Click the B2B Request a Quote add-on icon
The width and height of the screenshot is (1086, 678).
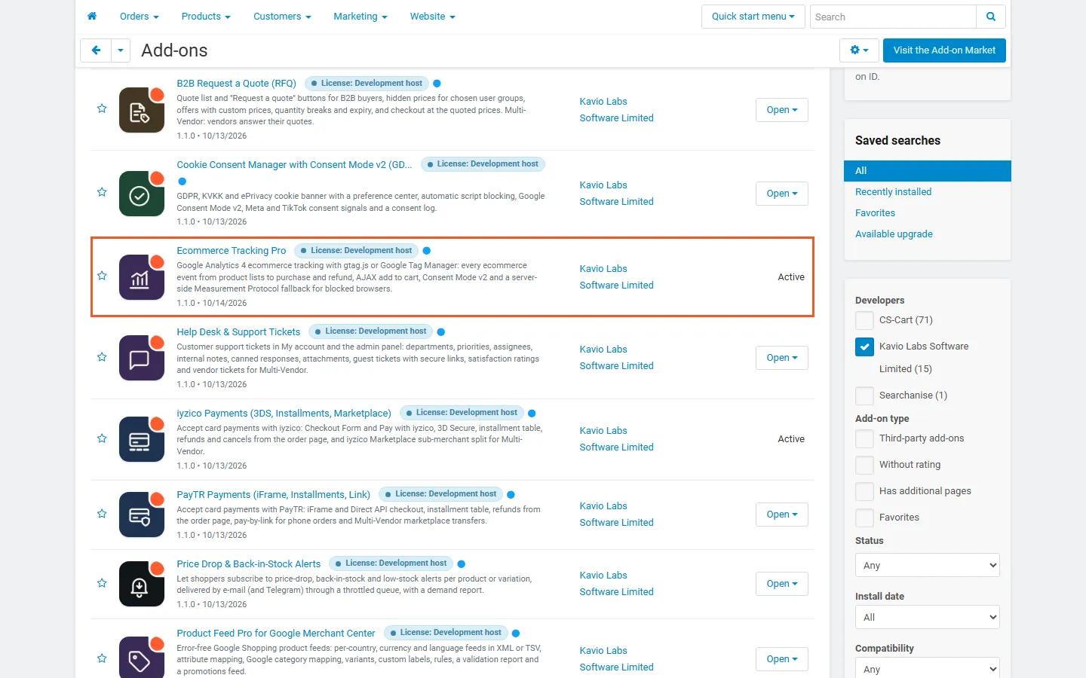tap(142, 110)
